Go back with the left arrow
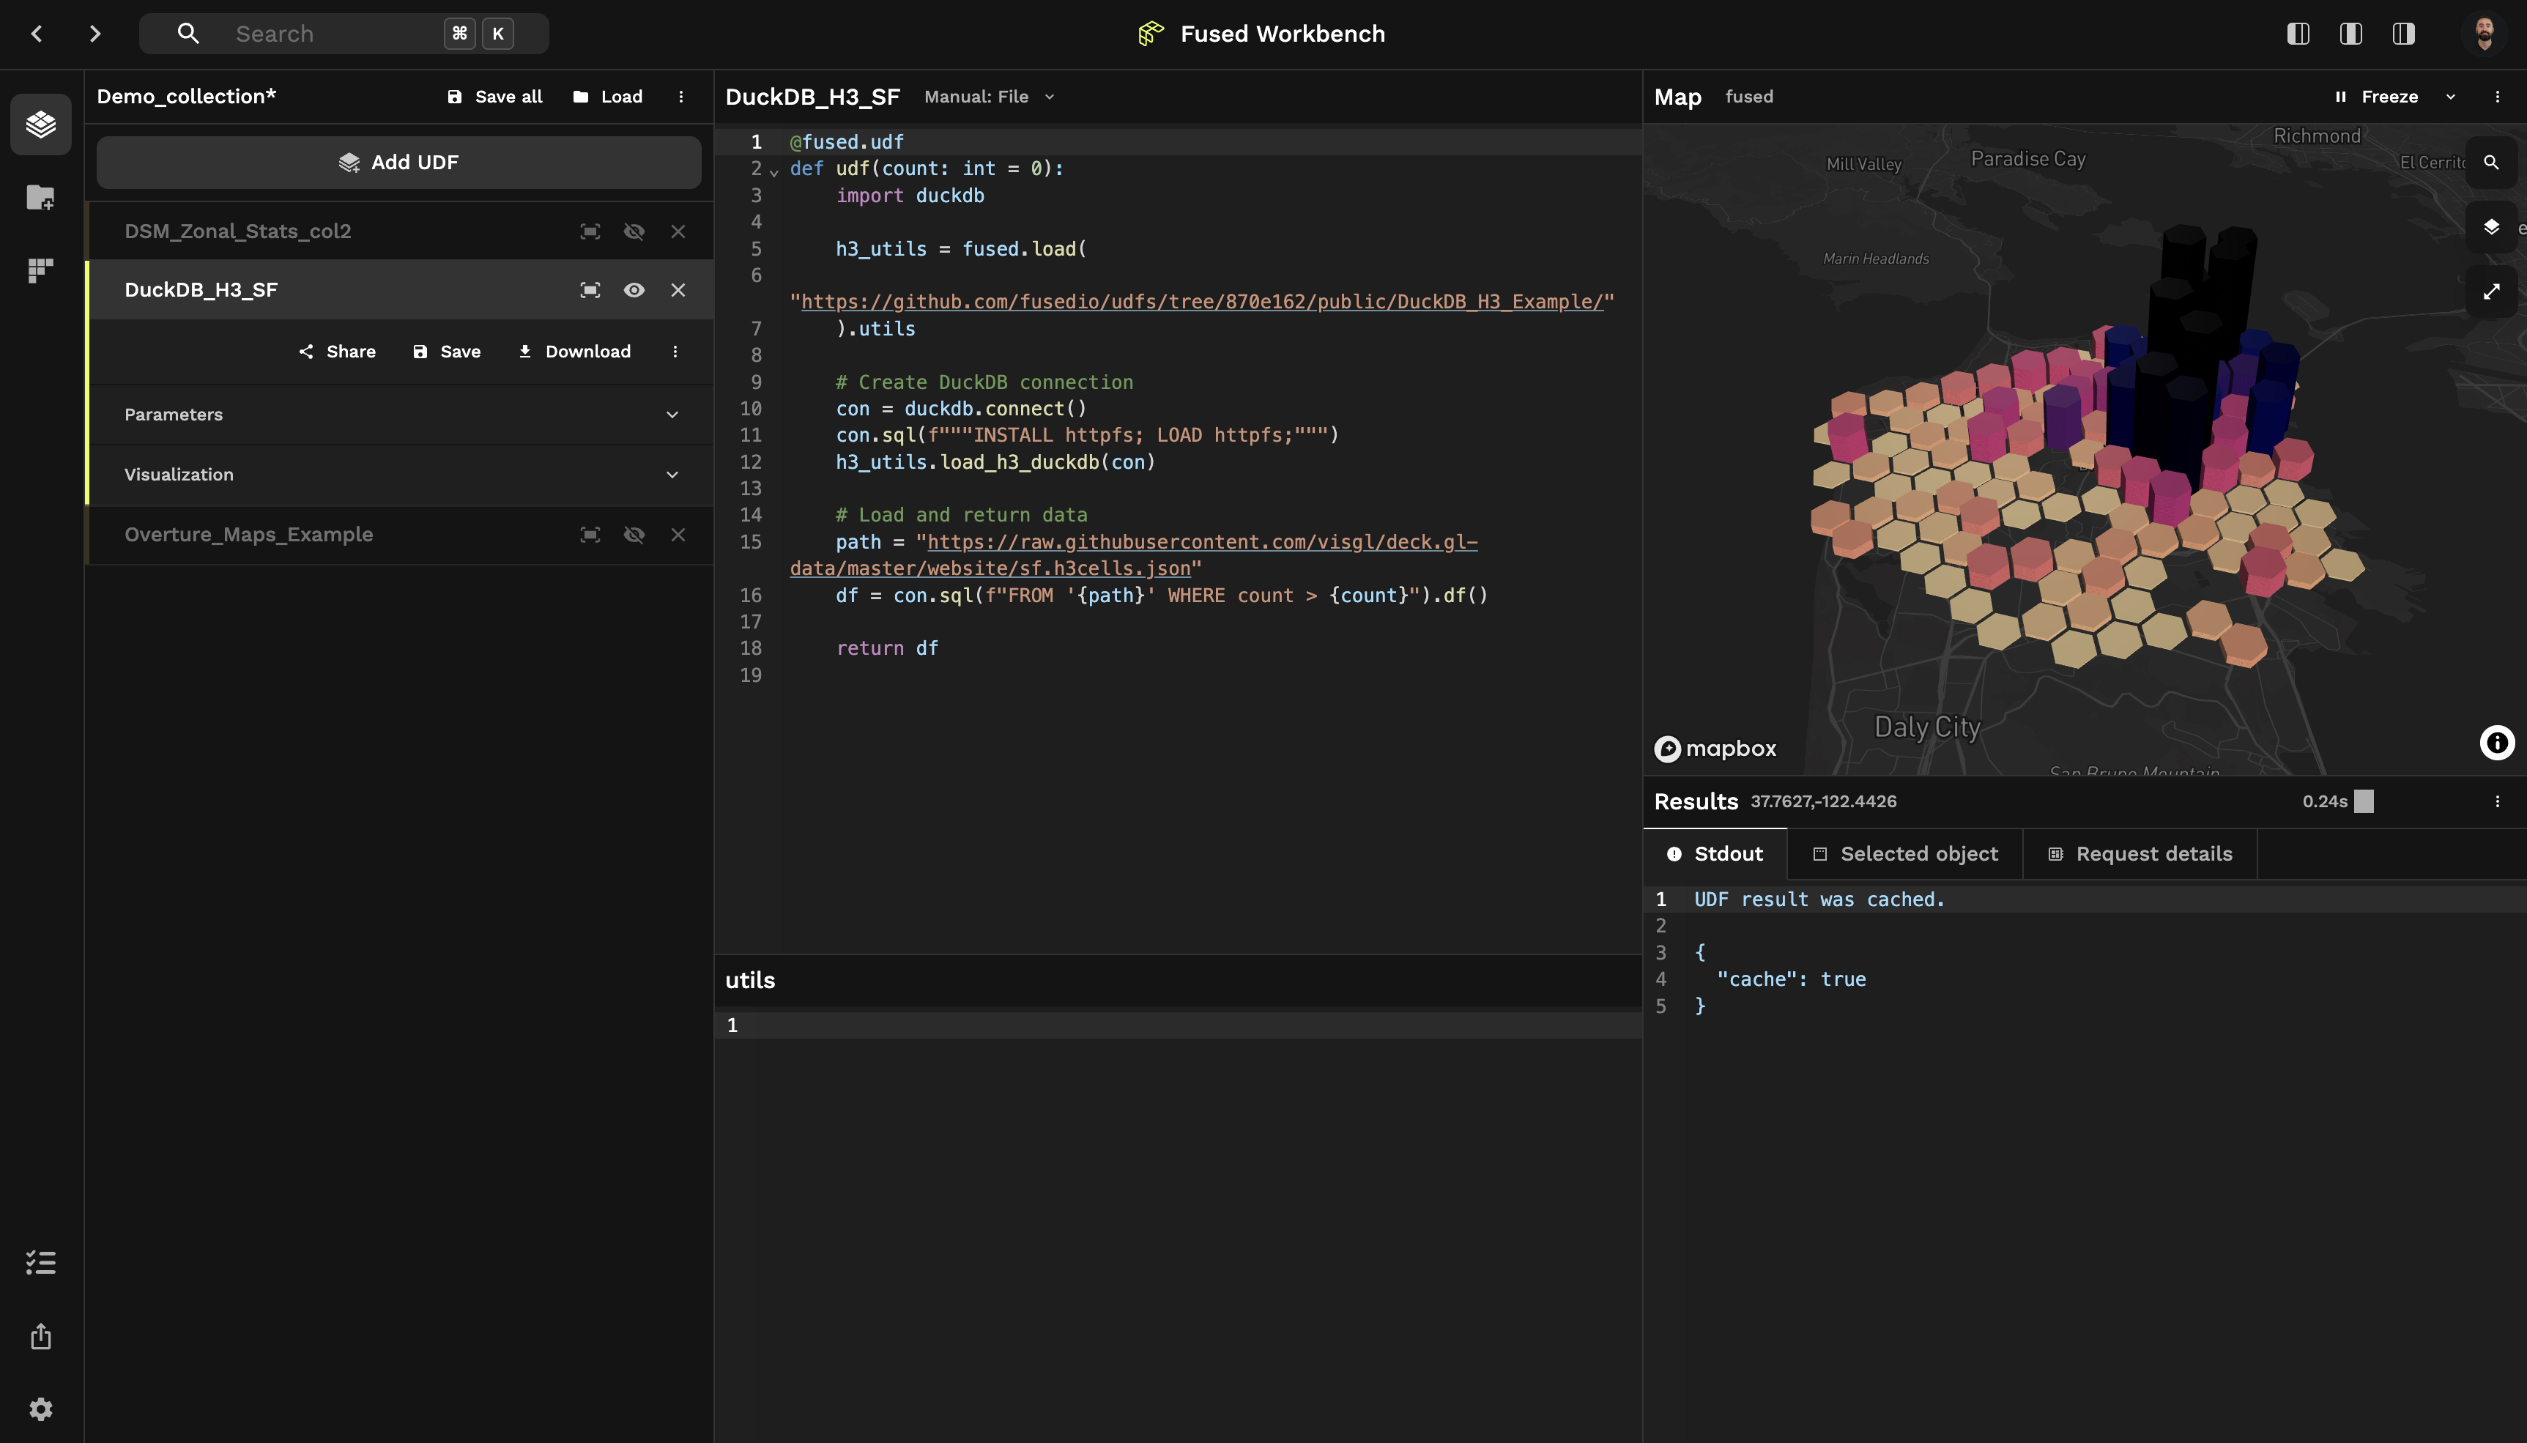The height and width of the screenshot is (1443, 2527). click(x=37, y=34)
